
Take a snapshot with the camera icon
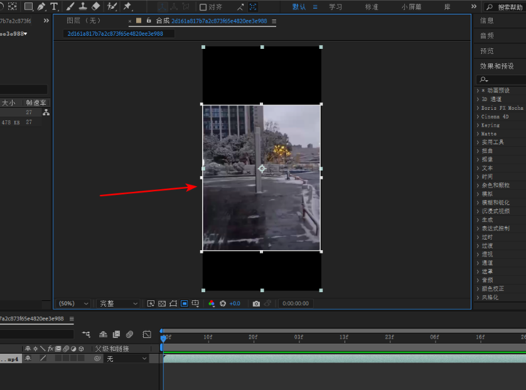point(256,303)
